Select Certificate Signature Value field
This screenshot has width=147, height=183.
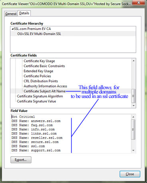(36, 101)
